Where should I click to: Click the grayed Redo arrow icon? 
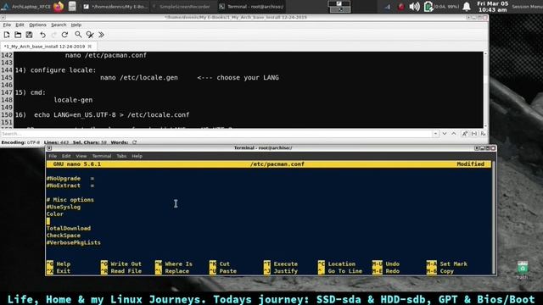click(x=53, y=35)
